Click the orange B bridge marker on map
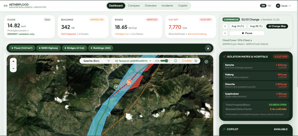The width and height of the screenshot is (298, 136). click(129, 83)
